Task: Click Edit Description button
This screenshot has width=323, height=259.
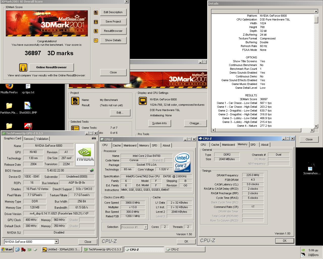Action: 113,12
